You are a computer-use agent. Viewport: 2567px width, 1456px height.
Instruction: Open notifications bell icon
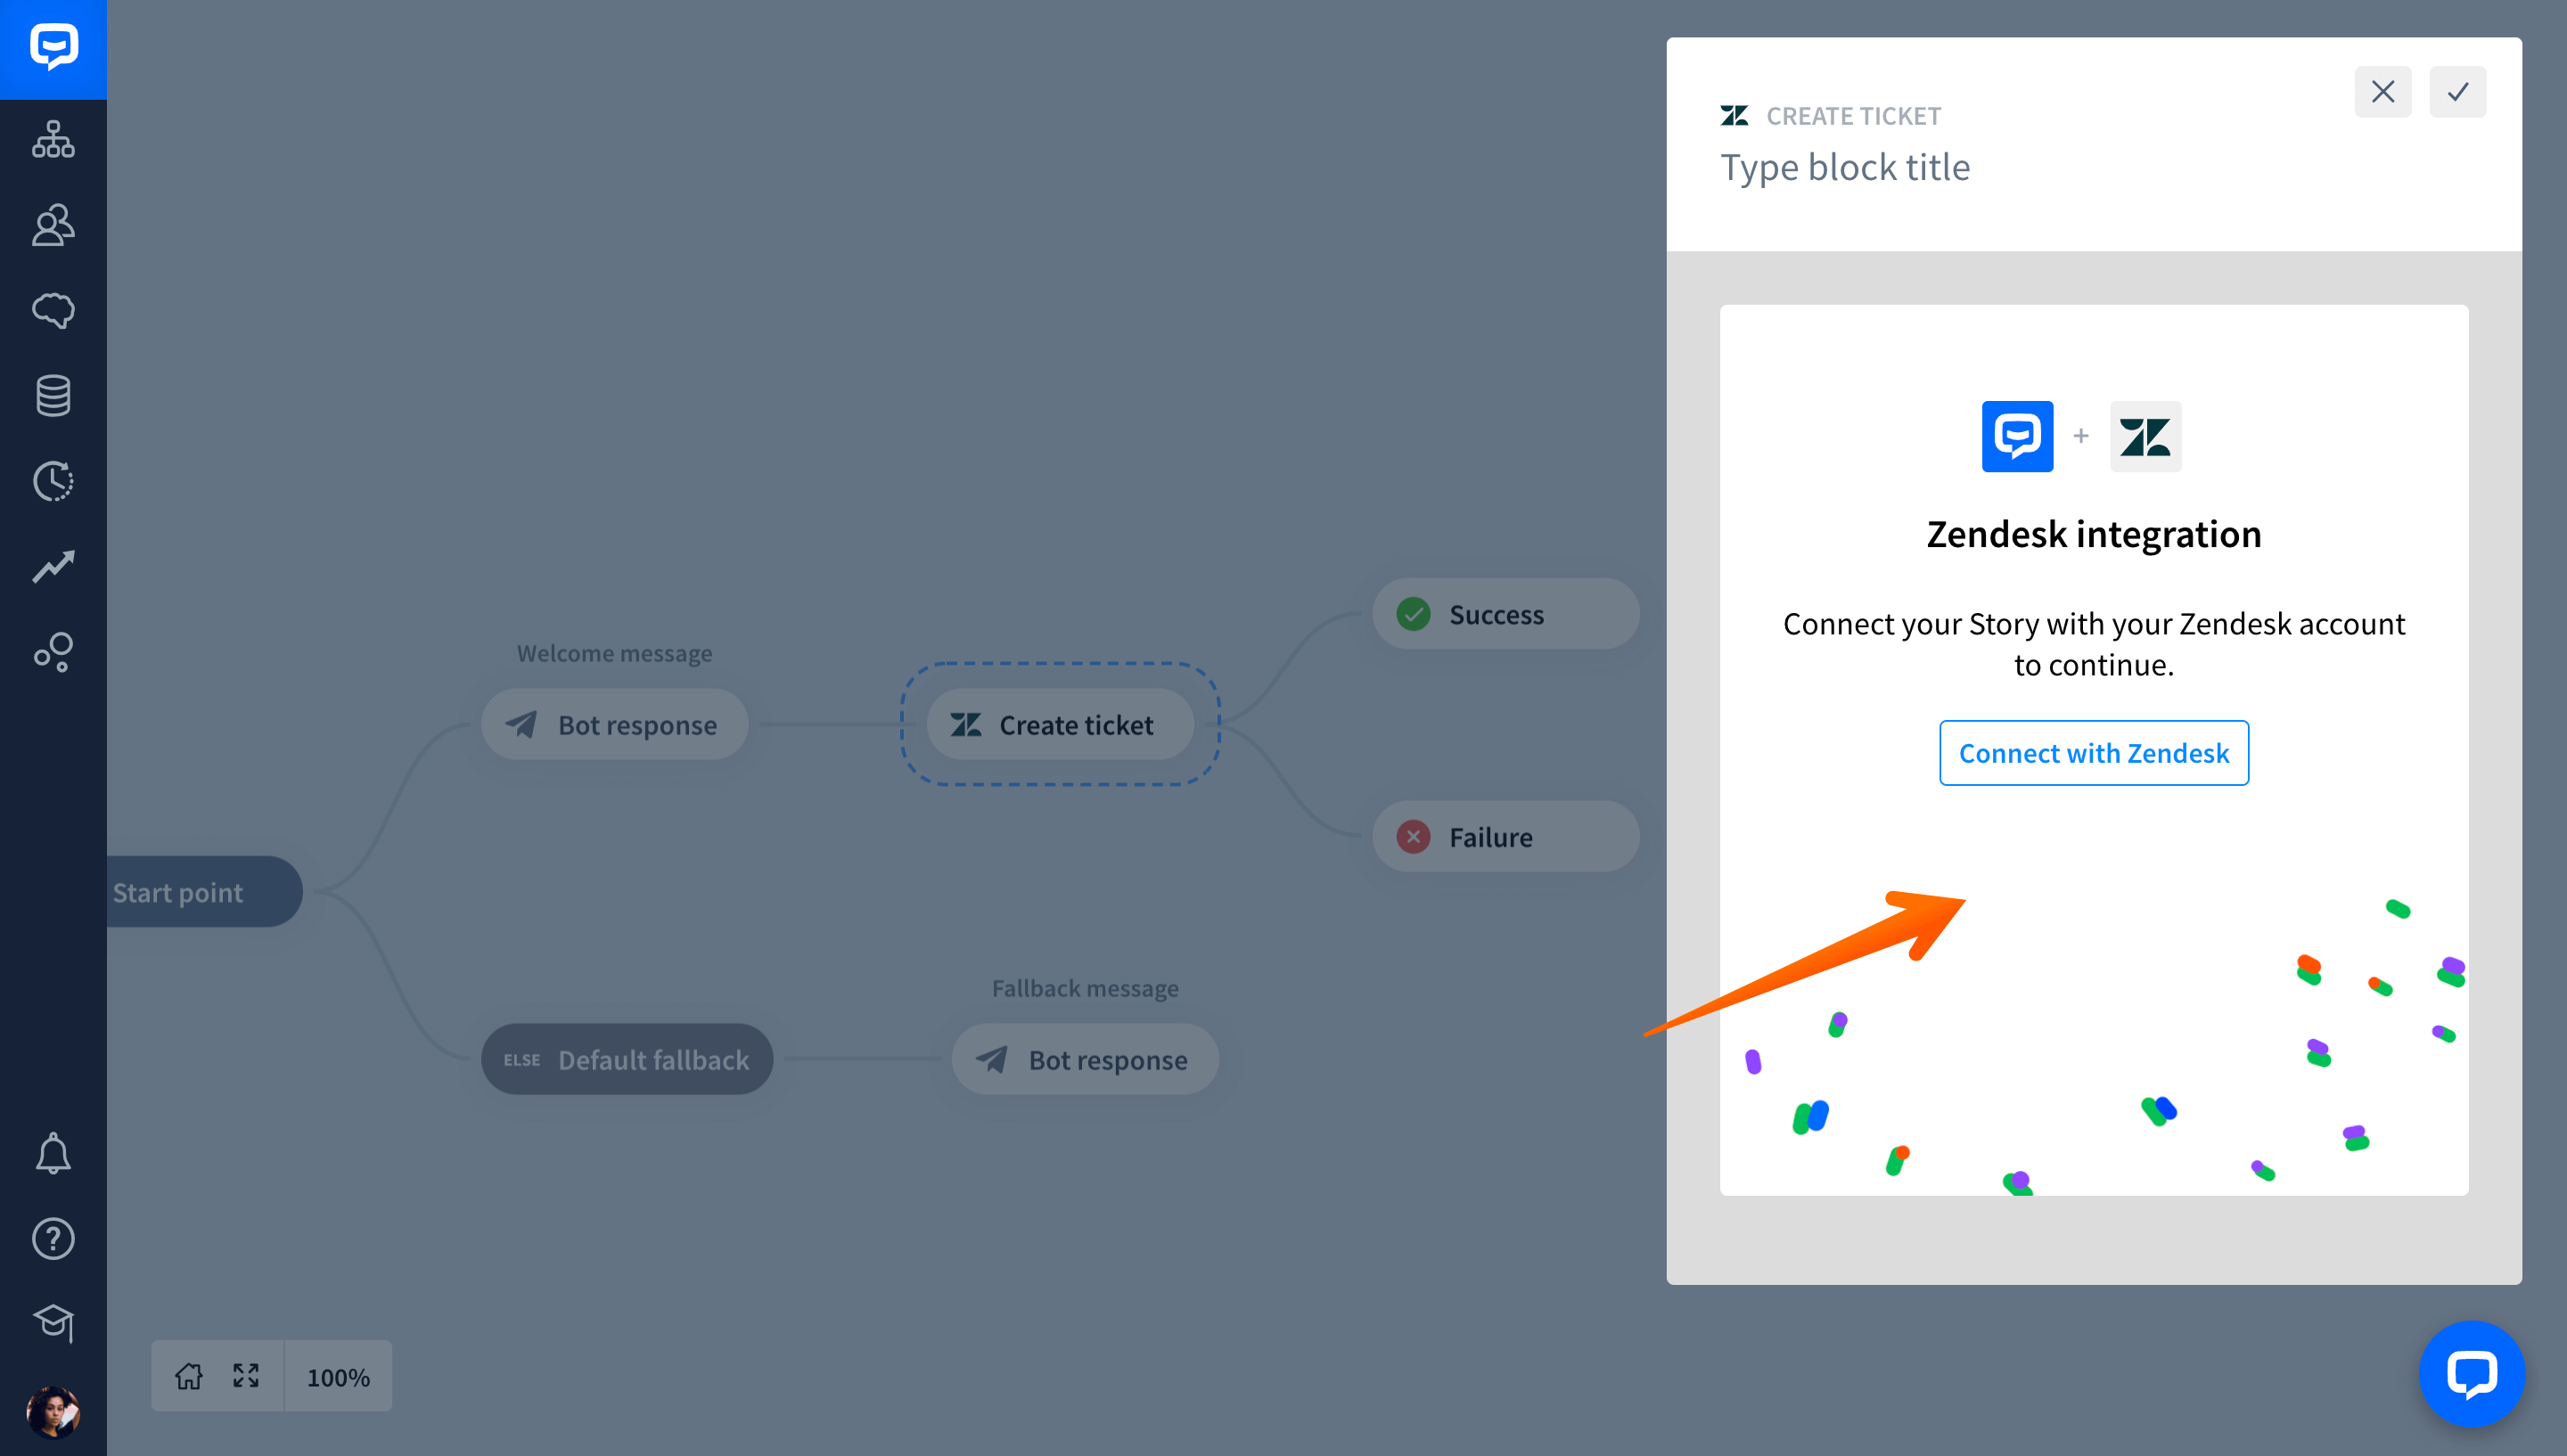pyautogui.click(x=53, y=1153)
